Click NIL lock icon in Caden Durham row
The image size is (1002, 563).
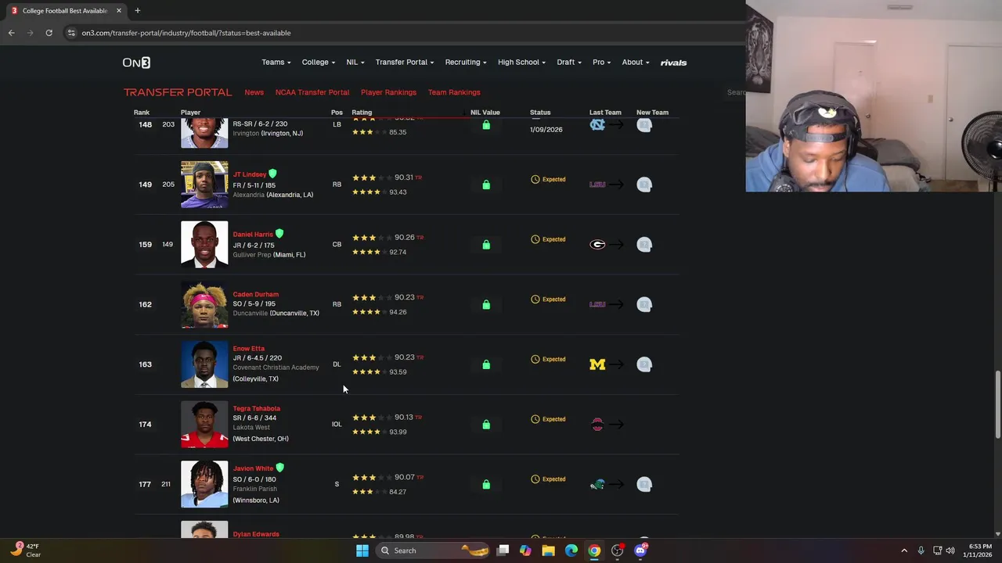486,304
